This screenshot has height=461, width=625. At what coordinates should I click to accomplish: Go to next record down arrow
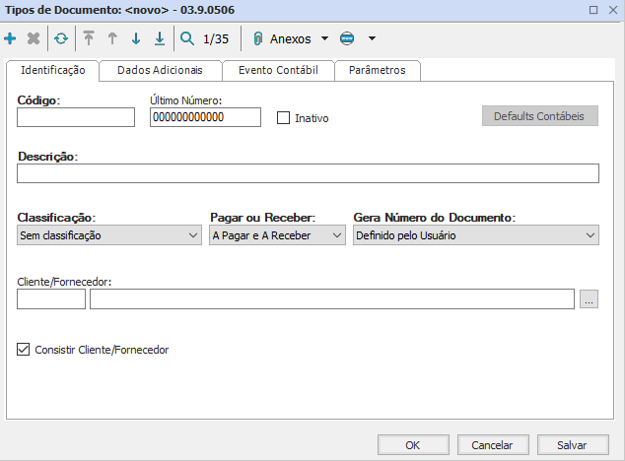click(136, 39)
